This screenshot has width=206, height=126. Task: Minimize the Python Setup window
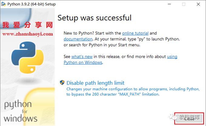coord(169,4)
